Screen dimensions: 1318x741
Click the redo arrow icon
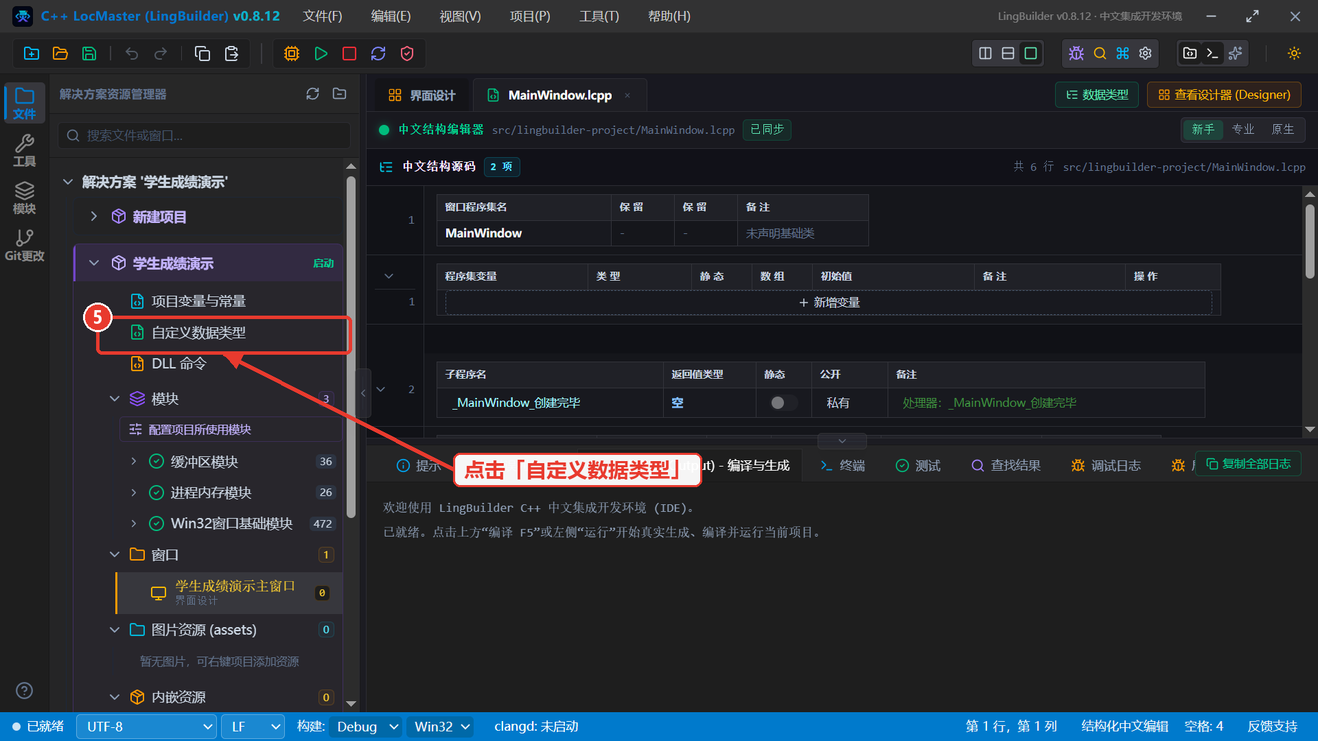click(x=161, y=54)
